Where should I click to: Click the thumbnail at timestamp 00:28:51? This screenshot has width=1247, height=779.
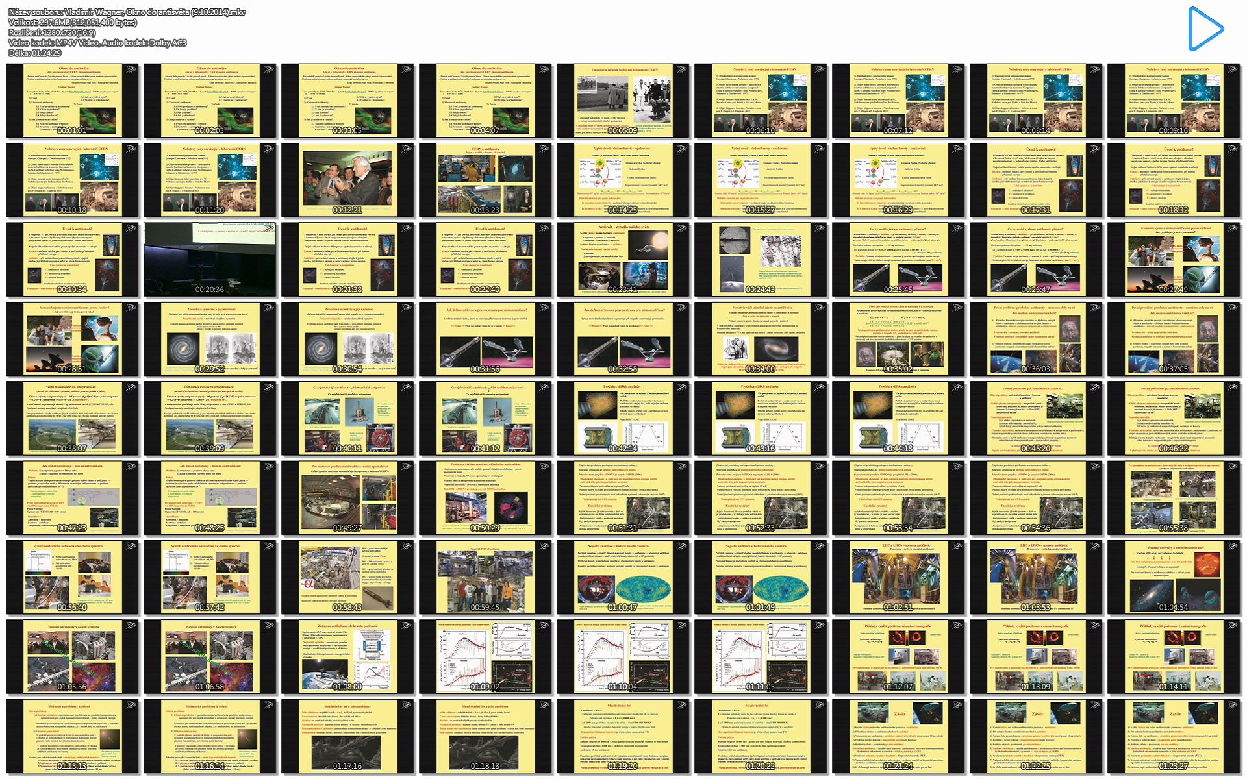[72, 339]
